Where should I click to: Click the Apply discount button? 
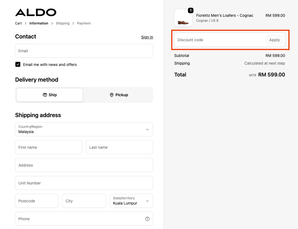pos(274,40)
